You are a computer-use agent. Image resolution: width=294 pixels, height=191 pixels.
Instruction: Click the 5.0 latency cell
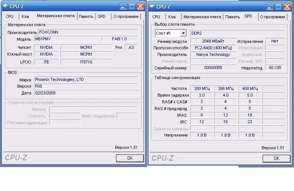[250, 95]
